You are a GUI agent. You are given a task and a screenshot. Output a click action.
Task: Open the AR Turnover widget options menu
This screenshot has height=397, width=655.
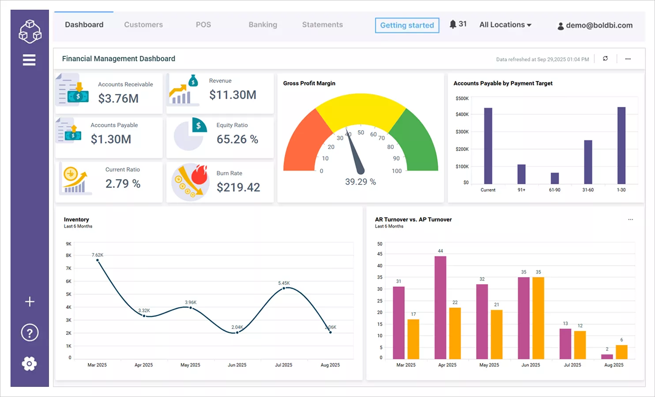(630, 219)
